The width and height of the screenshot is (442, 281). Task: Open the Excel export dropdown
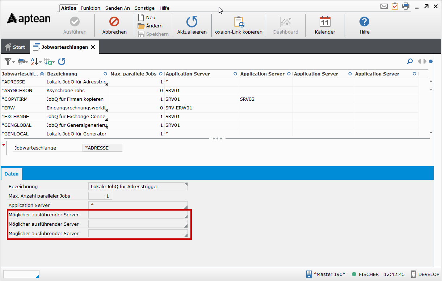(49, 61)
